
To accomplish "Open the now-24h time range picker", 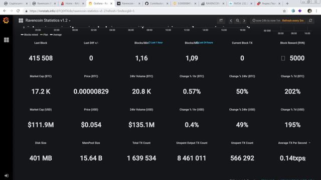I will pos(266,20).
